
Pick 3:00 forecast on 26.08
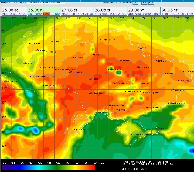(31, 14)
